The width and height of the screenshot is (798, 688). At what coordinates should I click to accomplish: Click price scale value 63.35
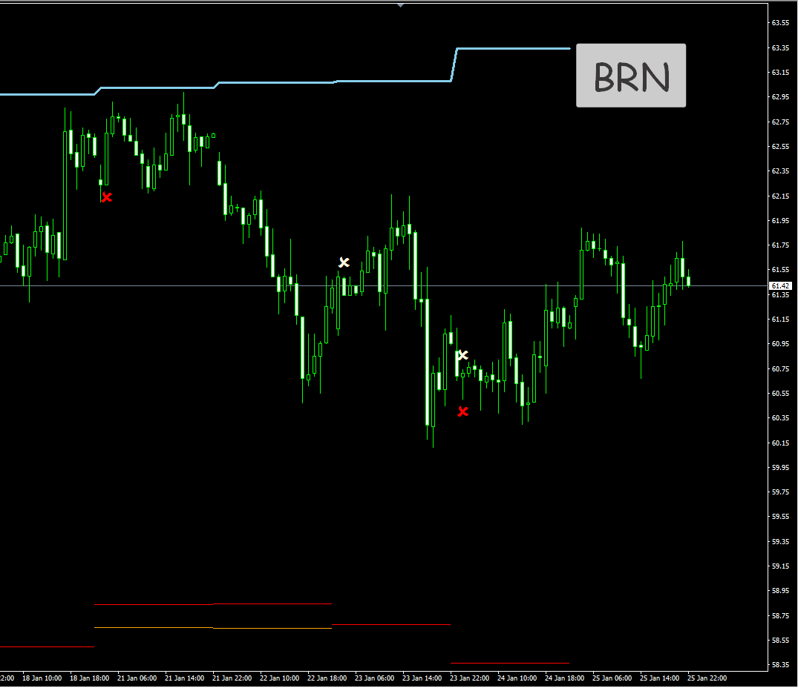(780, 47)
